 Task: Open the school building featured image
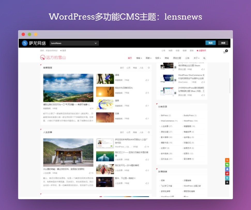click(68, 152)
